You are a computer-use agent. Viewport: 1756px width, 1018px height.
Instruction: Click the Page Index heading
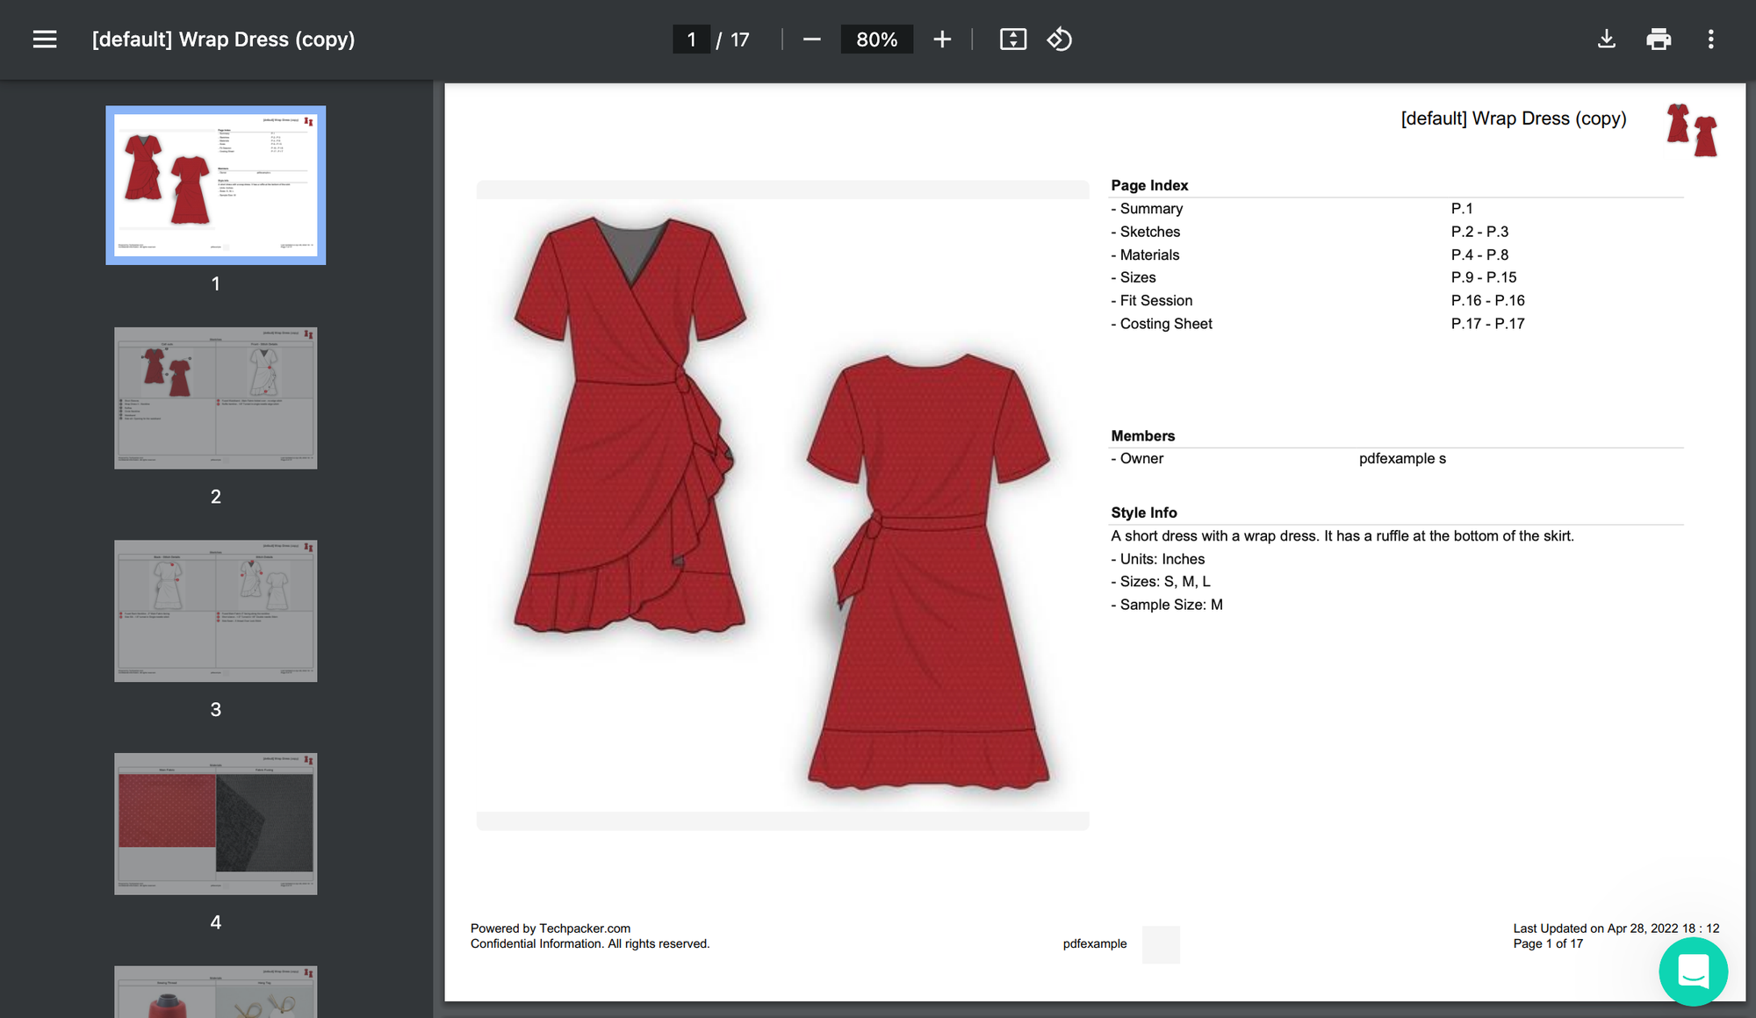click(x=1149, y=185)
